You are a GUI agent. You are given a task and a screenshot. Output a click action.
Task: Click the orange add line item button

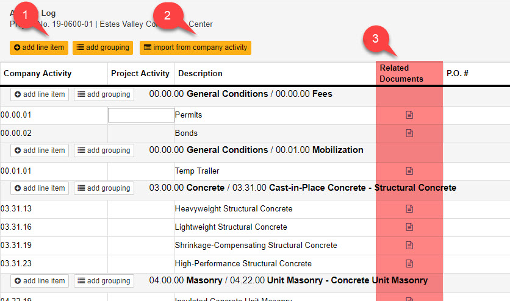tap(39, 48)
